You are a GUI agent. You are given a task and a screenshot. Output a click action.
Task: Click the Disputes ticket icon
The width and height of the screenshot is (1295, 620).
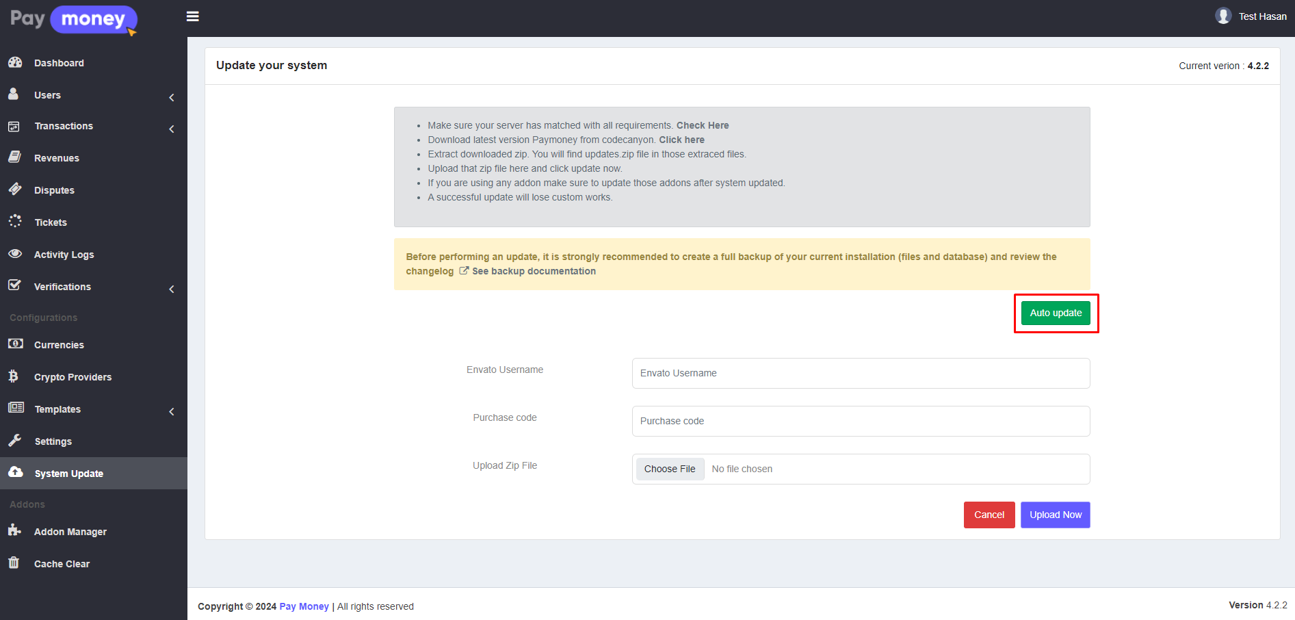15,190
